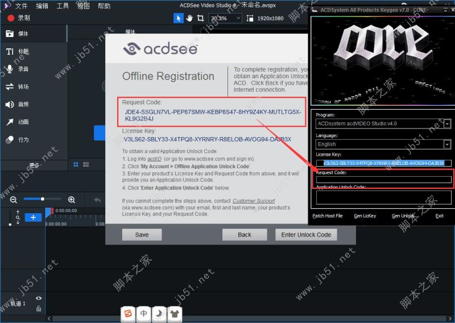Minimize the keygen window

click(446, 10)
